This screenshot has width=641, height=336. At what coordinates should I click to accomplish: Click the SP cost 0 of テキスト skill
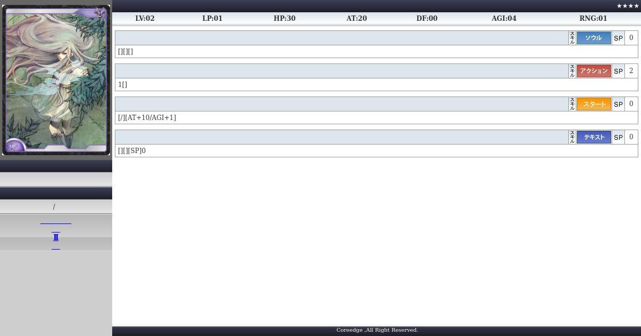(x=631, y=137)
